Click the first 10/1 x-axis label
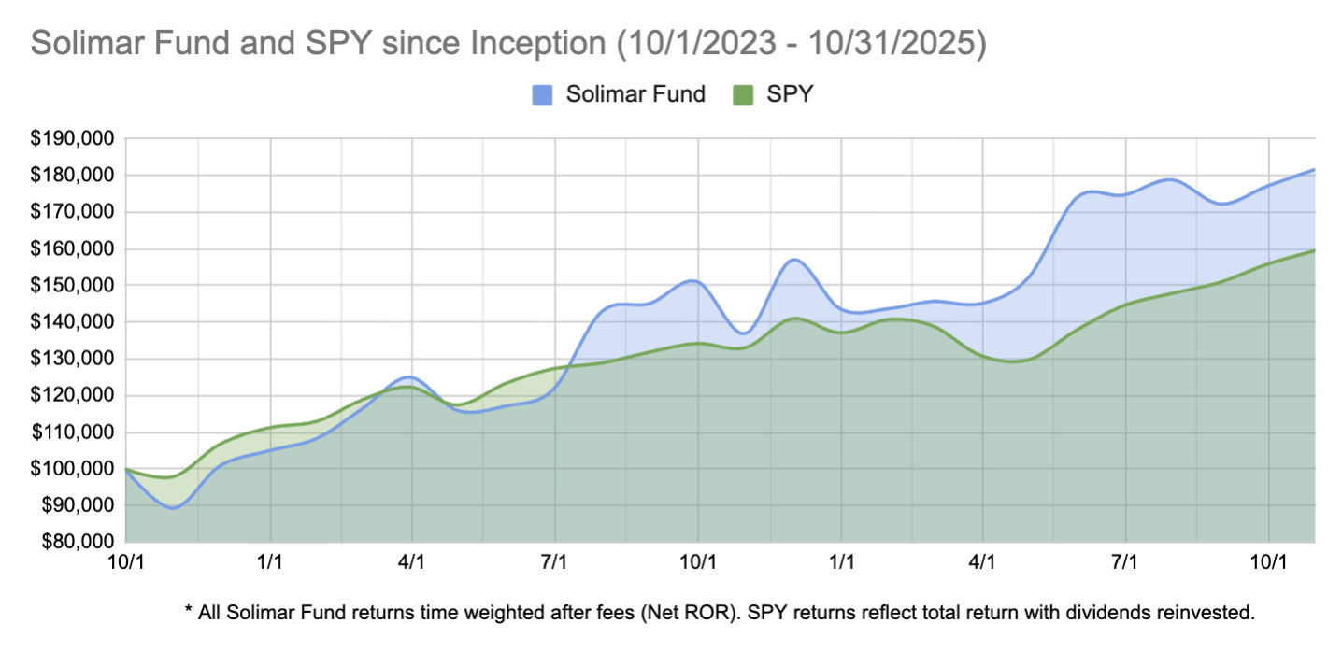 (x=125, y=563)
